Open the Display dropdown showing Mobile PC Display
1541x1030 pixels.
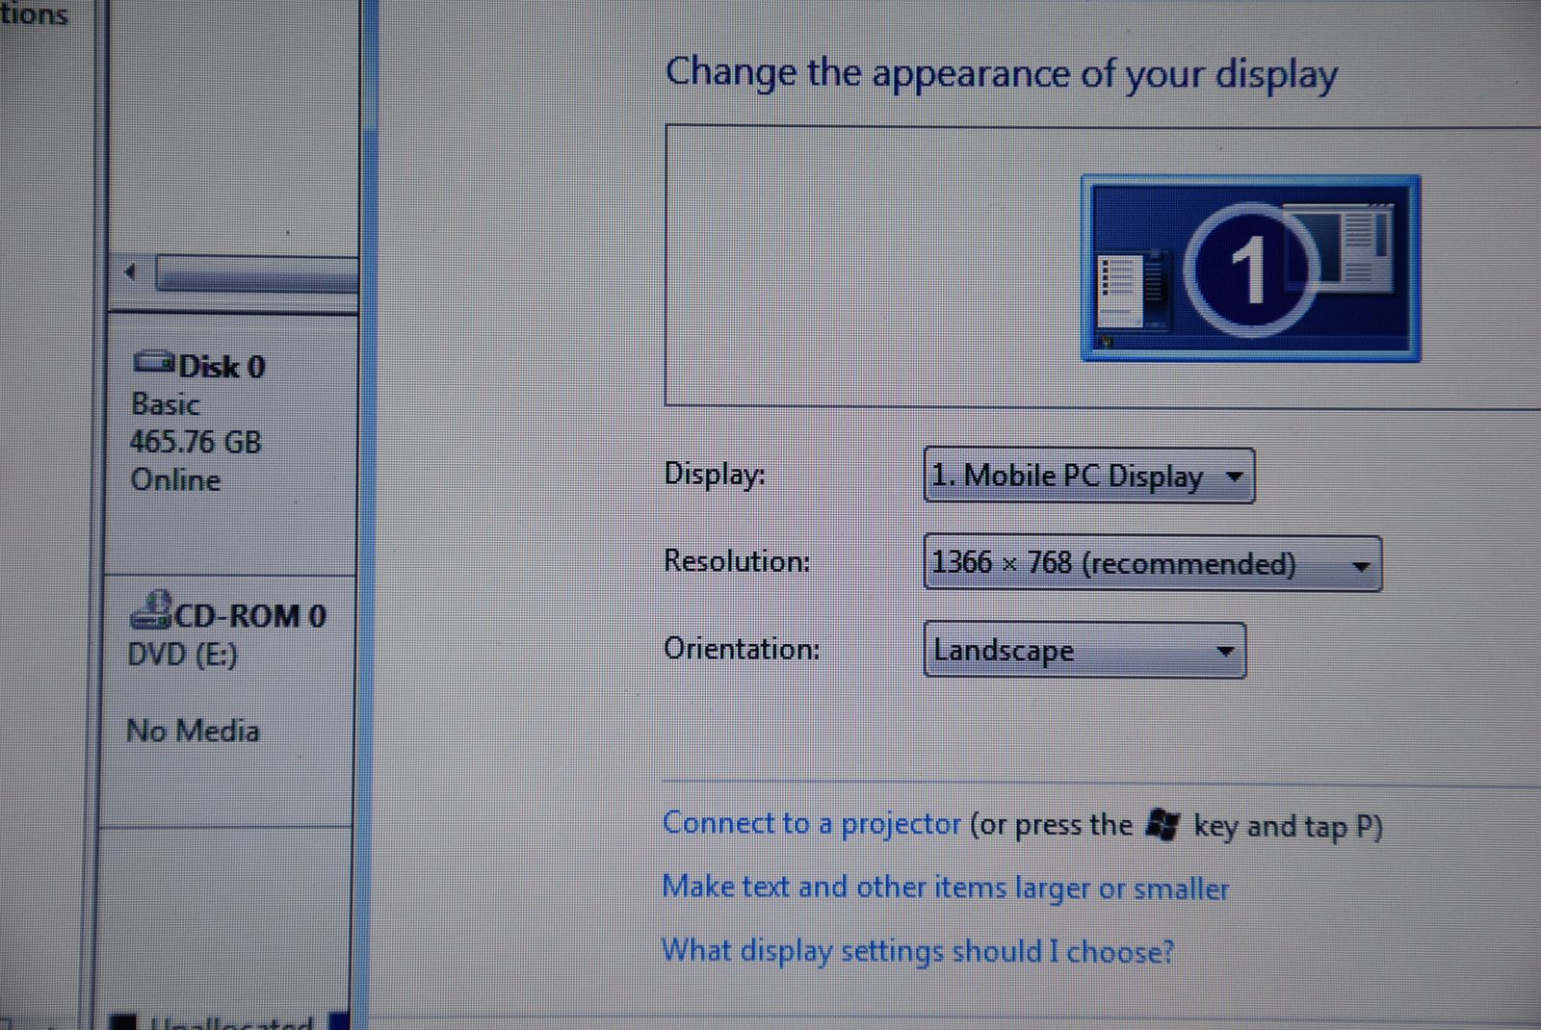(x=1088, y=476)
